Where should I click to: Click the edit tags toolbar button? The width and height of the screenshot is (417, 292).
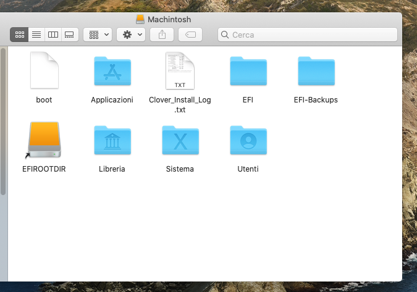pyautogui.click(x=190, y=35)
